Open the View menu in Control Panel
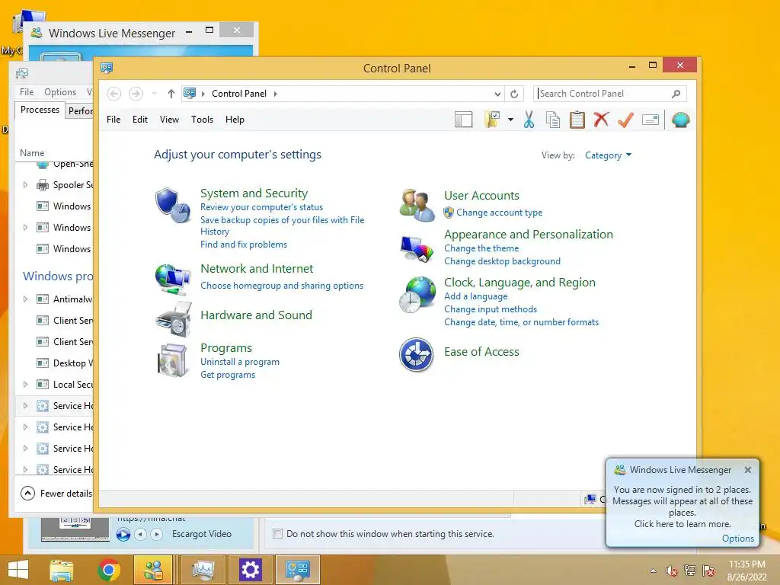 (169, 120)
